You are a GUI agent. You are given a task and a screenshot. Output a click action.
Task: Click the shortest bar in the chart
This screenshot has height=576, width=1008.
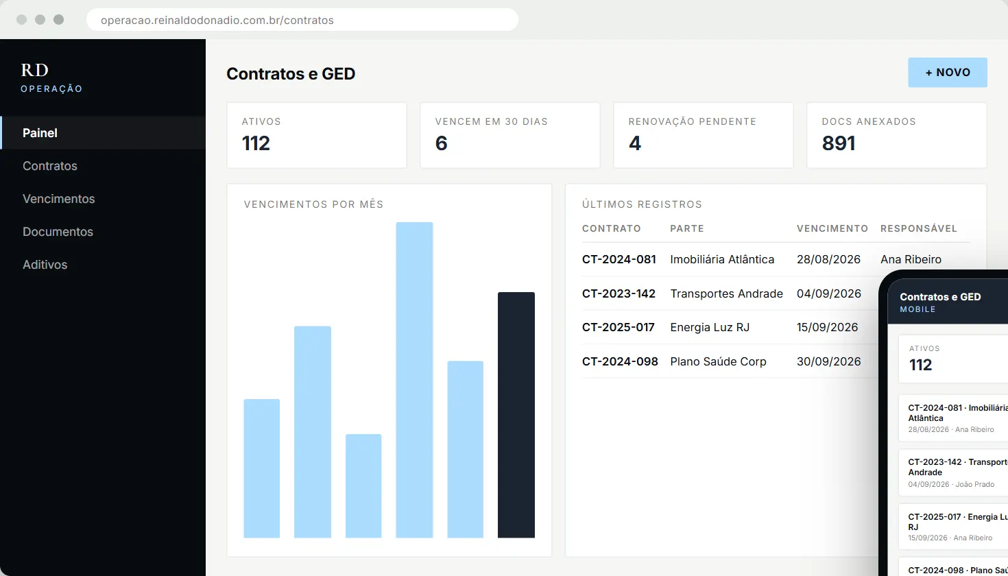(363, 485)
